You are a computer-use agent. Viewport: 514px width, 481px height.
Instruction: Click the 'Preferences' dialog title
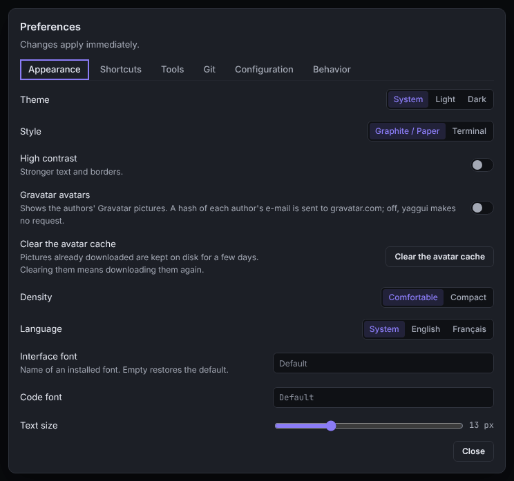point(50,27)
